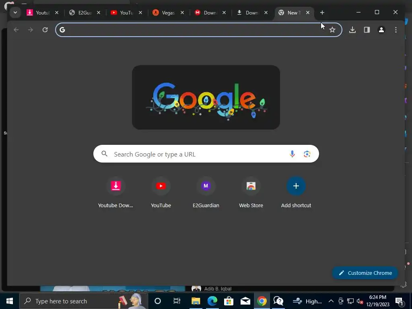Close the New Tab tab
The width and height of the screenshot is (412, 309).
[x=308, y=12]
